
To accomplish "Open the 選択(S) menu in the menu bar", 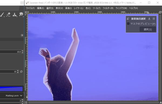I will [50, 8].
